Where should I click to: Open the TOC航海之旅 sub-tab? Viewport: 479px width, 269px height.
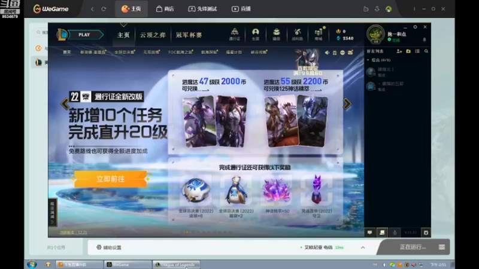point(180,52)
